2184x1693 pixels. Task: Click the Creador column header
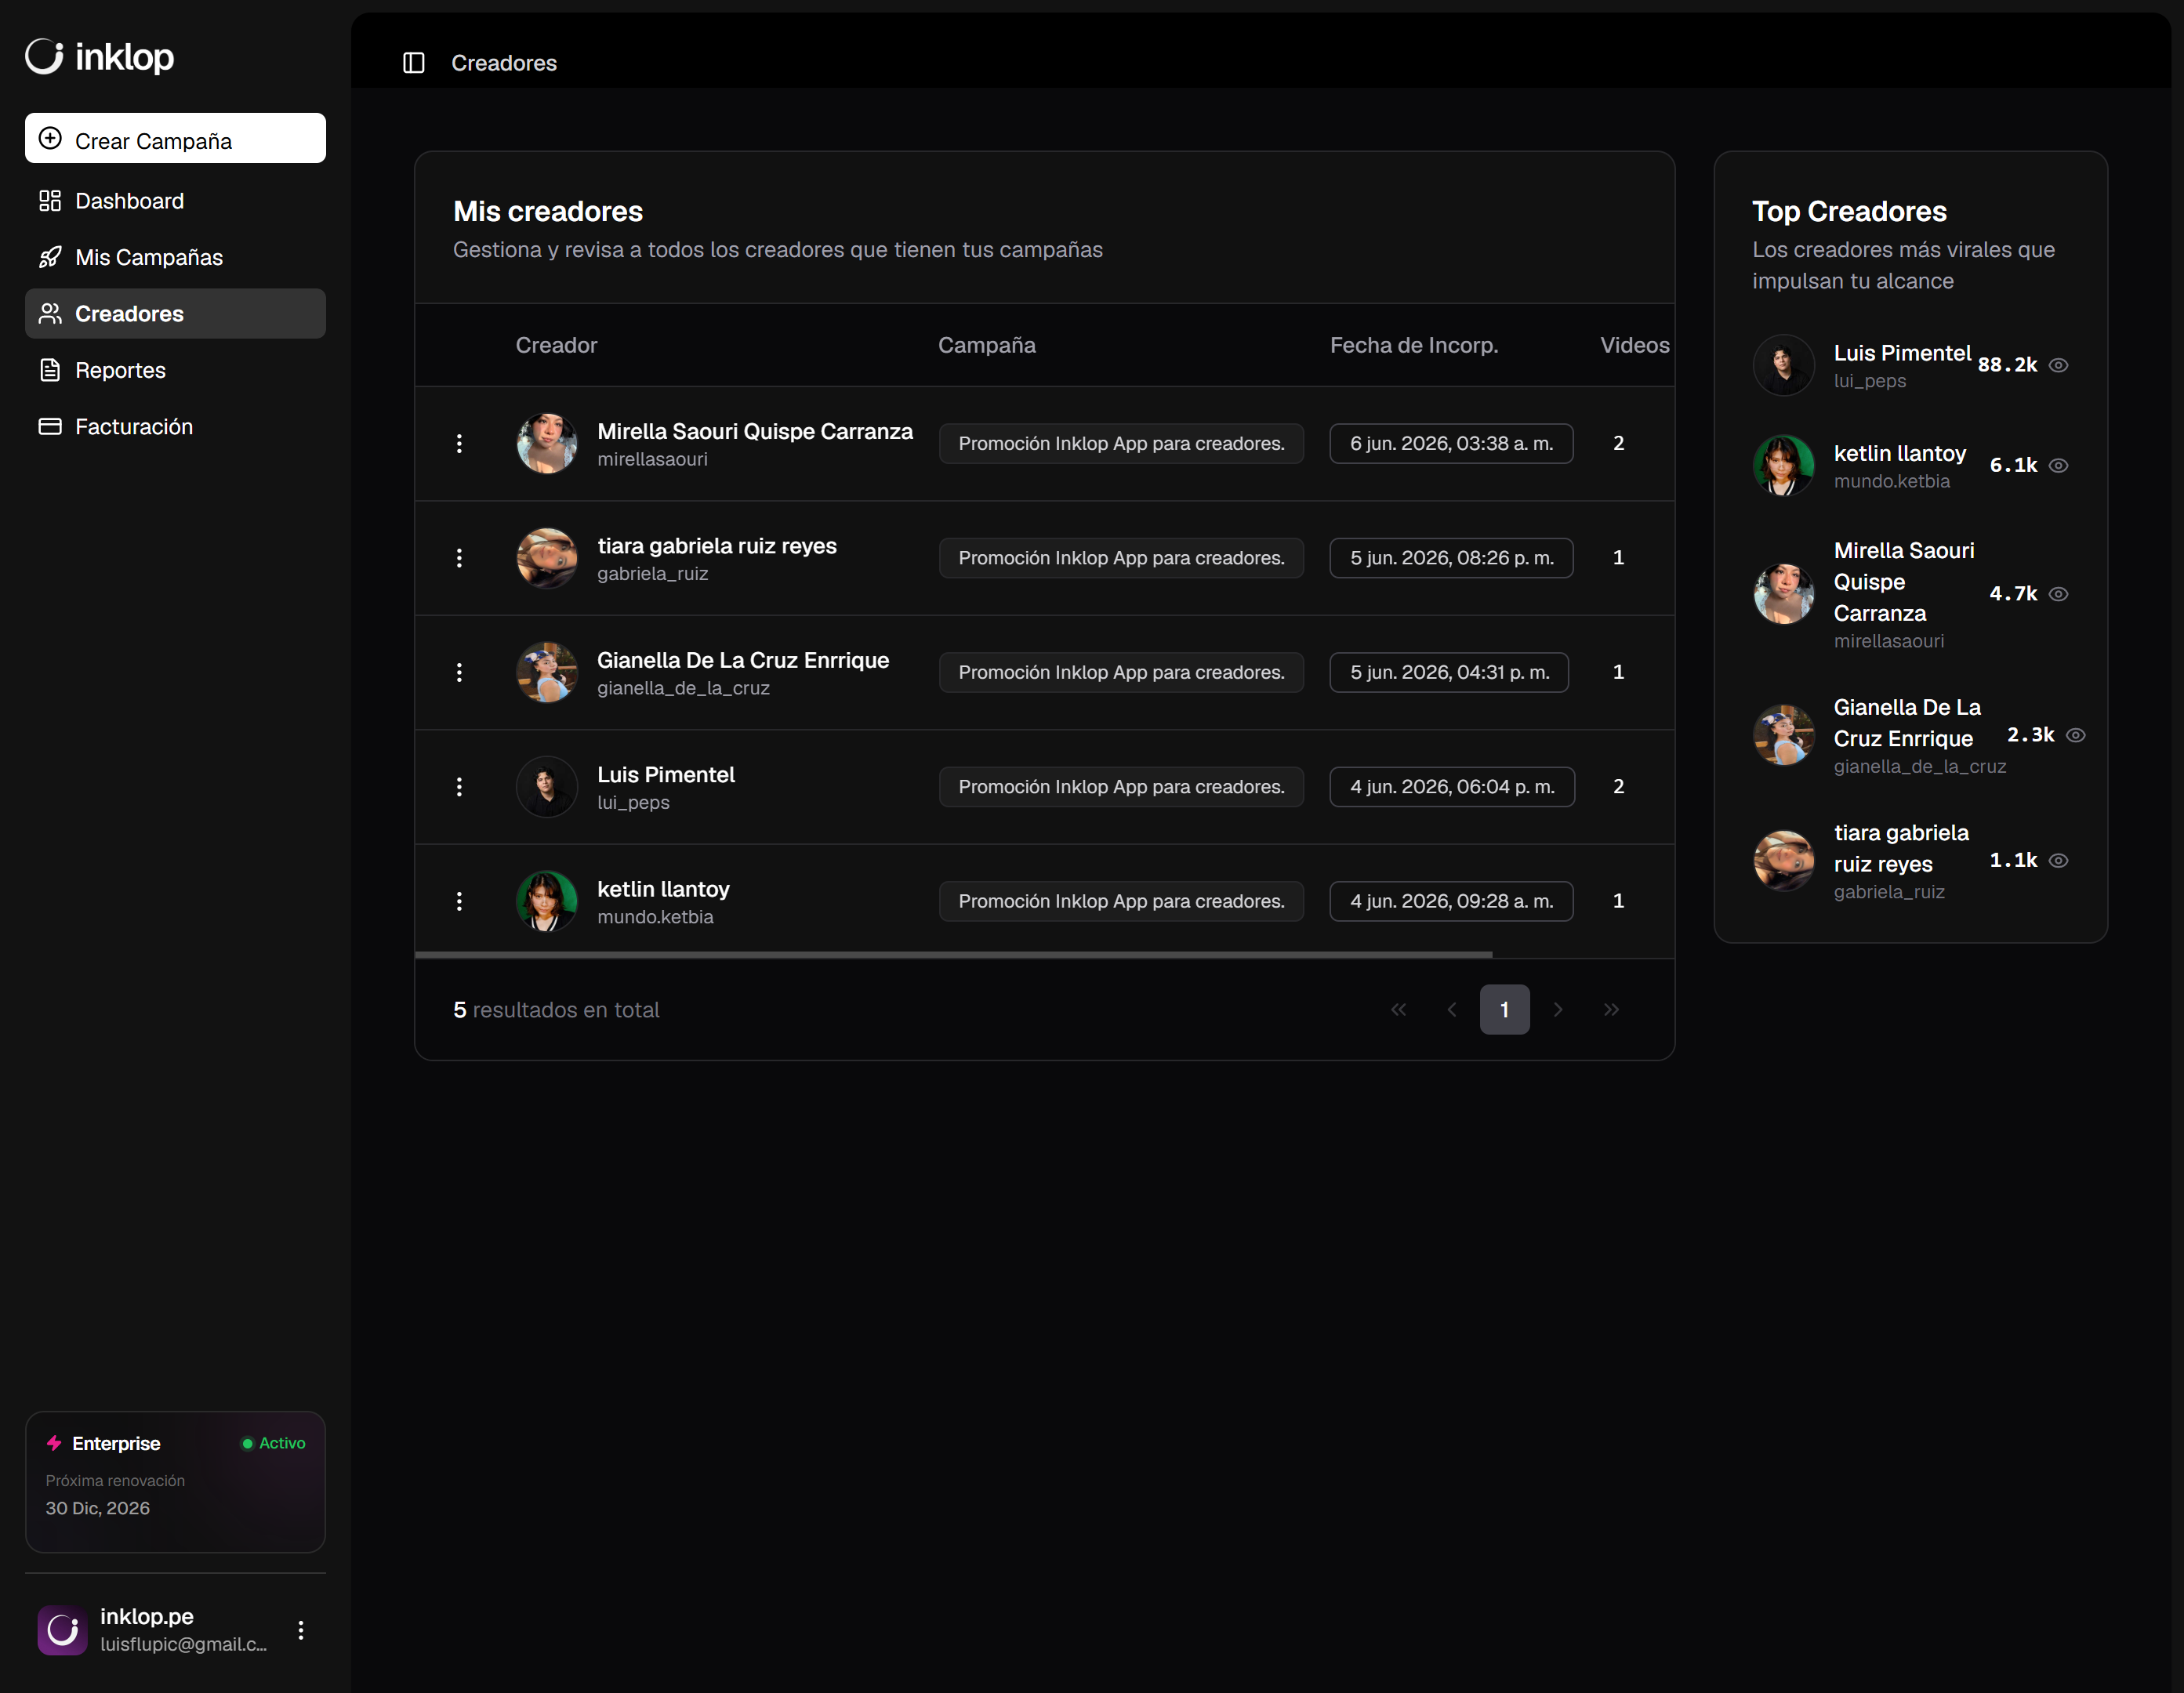(x=556, y=345)
